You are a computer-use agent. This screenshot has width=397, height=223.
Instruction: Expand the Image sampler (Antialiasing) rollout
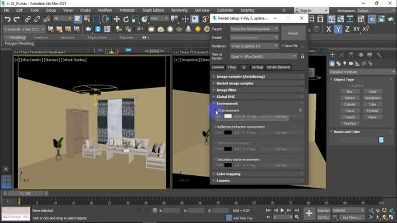(x=258, y=77)
